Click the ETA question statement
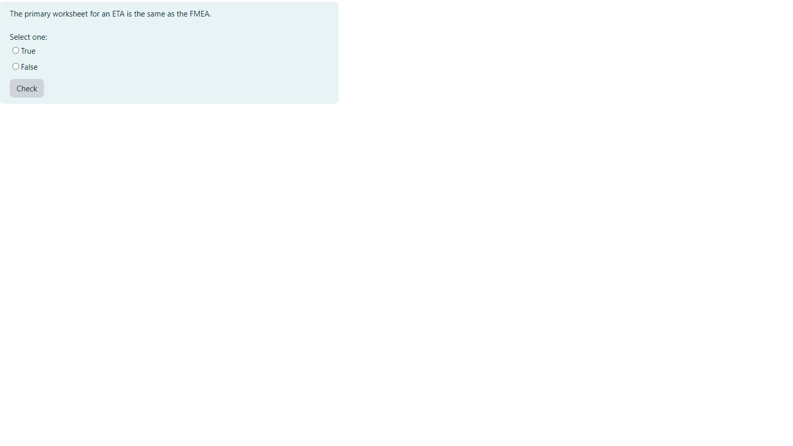 point(110,14)
